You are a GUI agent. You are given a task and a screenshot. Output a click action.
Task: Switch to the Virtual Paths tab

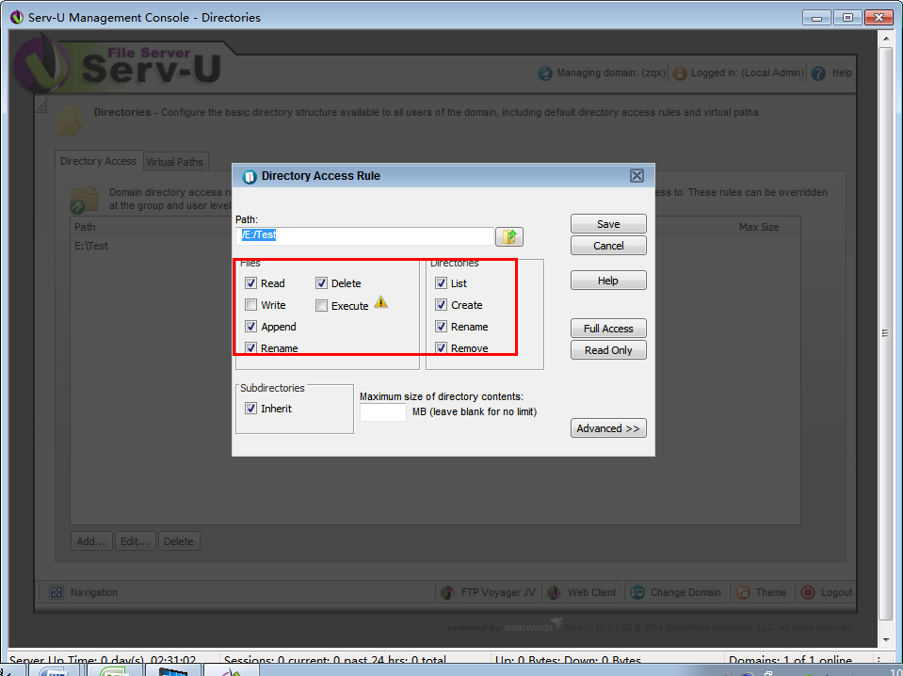tap(174, 162)
